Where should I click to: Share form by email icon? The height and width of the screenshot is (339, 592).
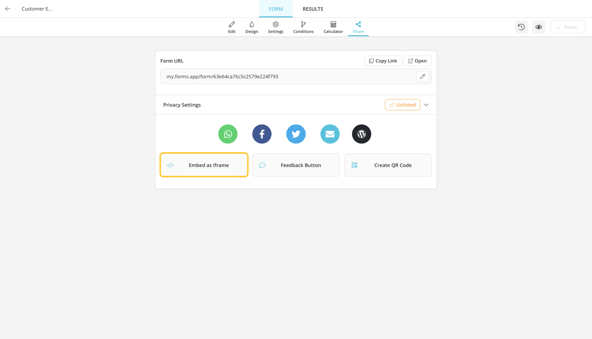(330, 134)
